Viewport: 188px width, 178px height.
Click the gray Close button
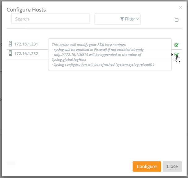172,166
